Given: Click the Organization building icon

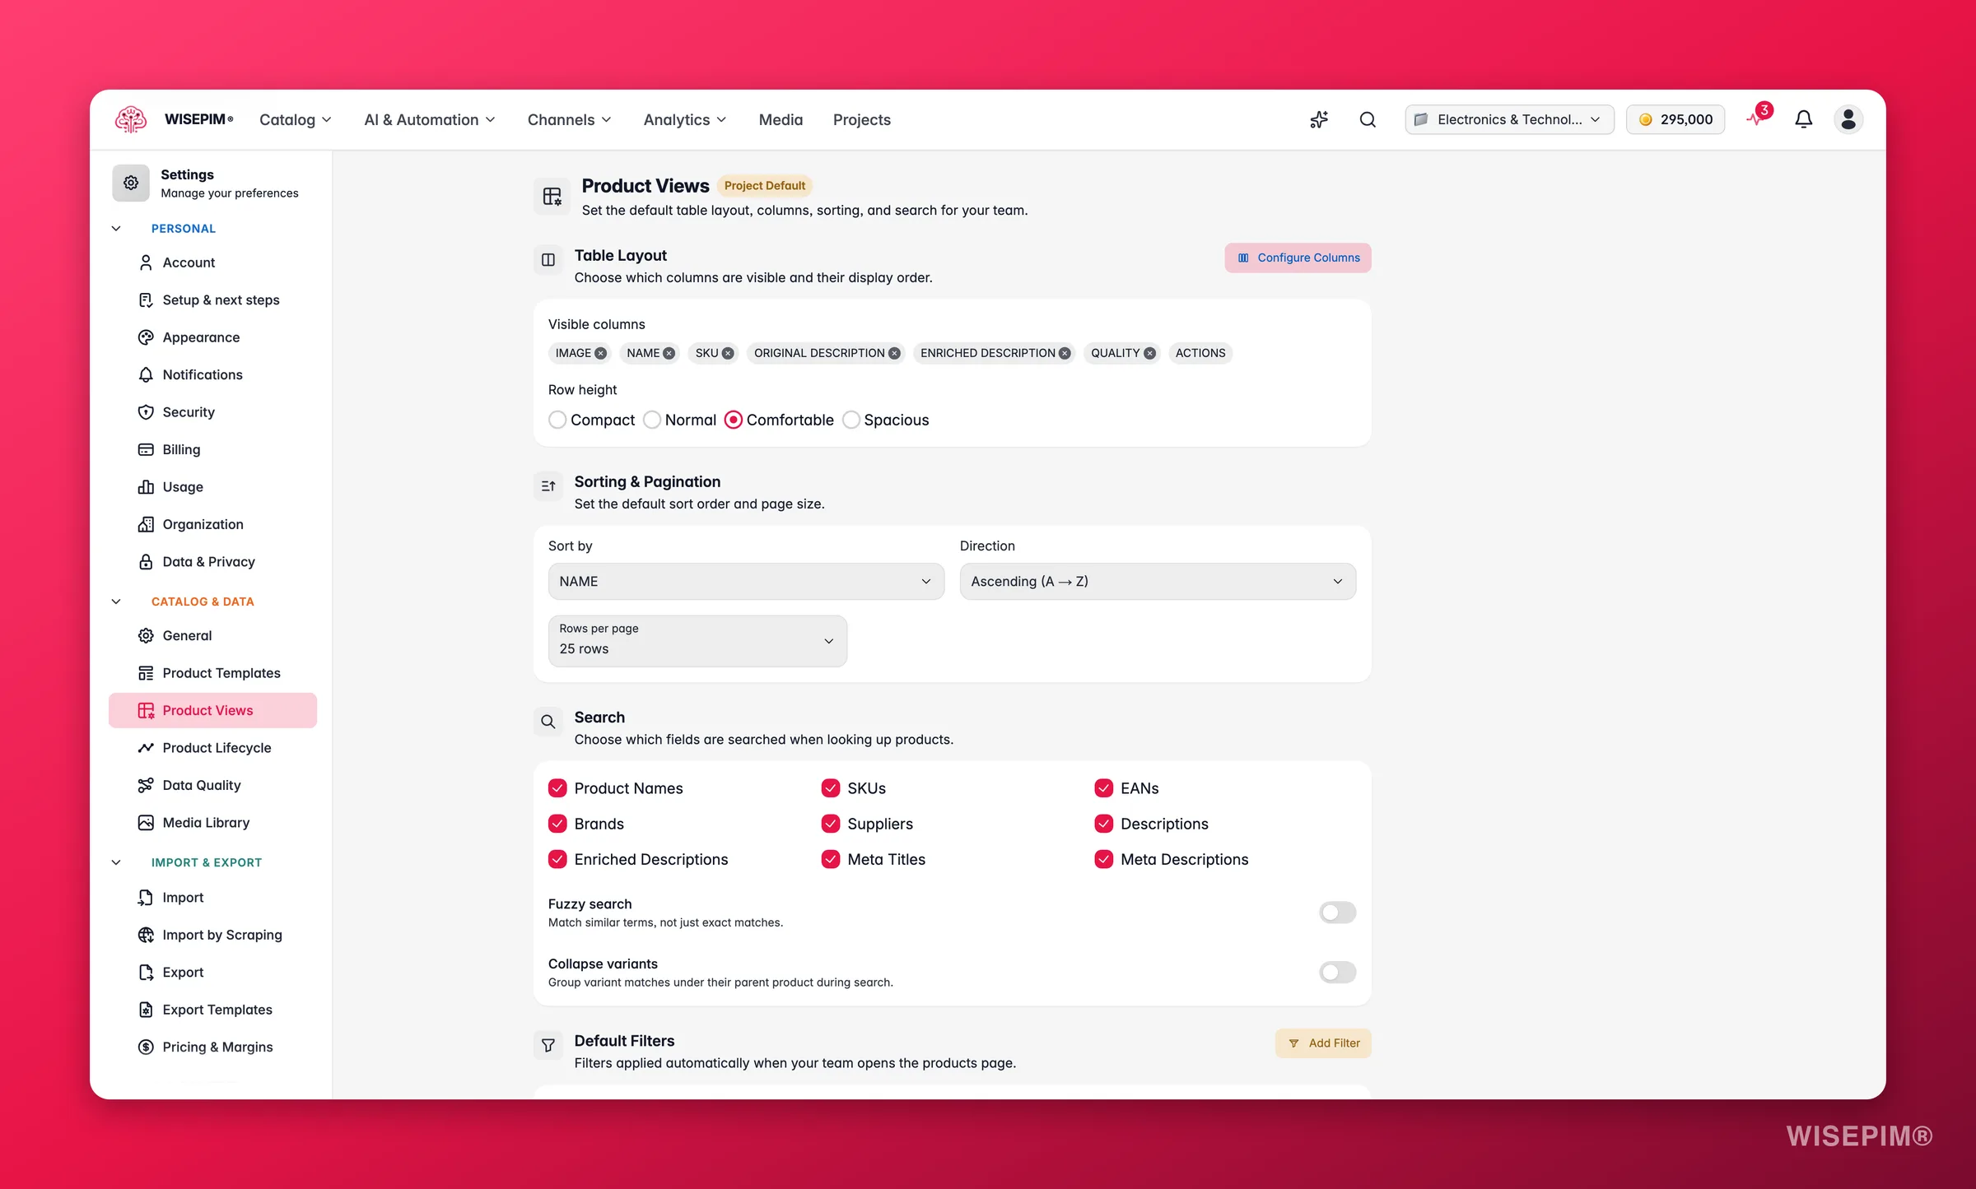Looking at the screenshot, I should coord(146,524).
